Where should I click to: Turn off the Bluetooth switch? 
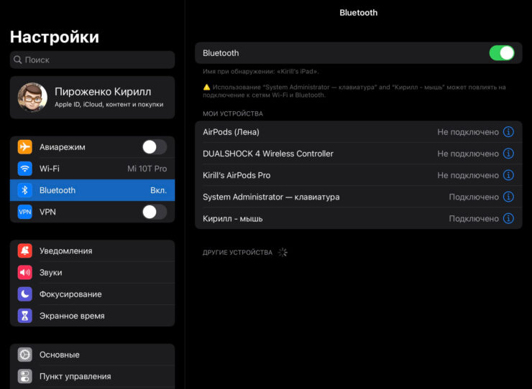pos(501,53)
